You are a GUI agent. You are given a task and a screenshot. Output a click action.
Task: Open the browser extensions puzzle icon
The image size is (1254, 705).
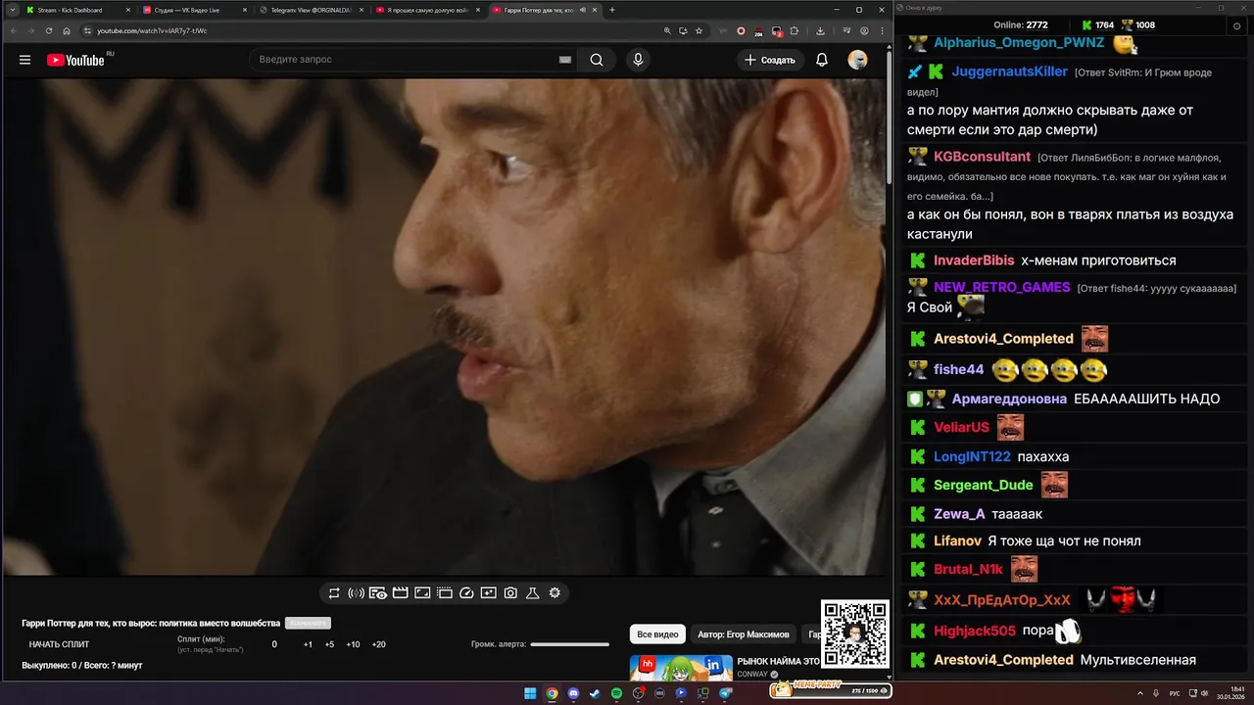[x=794, y=30]
